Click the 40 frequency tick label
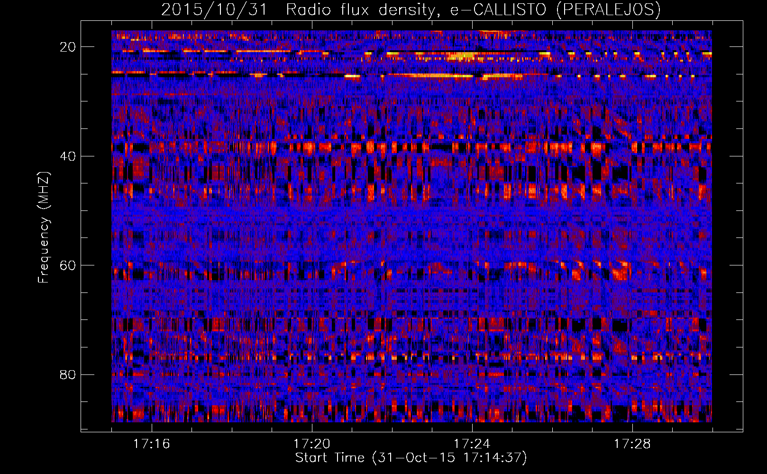Viewport: 767px width, 474px height. (x=68, y=156)
